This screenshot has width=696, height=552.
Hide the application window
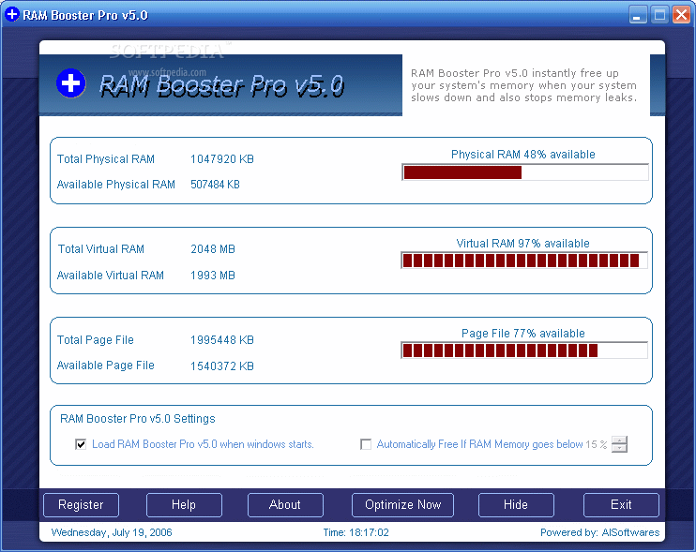pos(516,505)
